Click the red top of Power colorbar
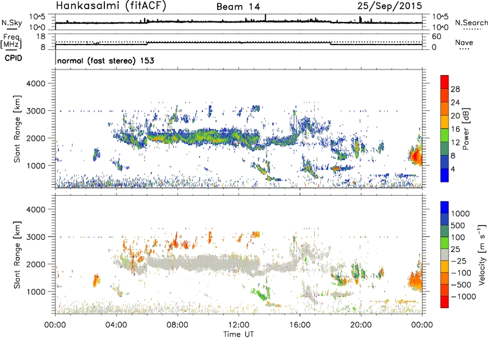 pyautogui.click(x=445, y=82)
